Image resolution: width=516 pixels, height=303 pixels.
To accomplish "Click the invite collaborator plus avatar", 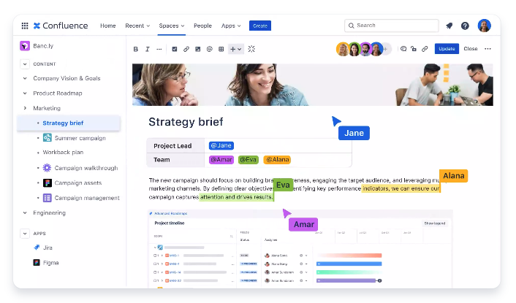I will (386, 50).
